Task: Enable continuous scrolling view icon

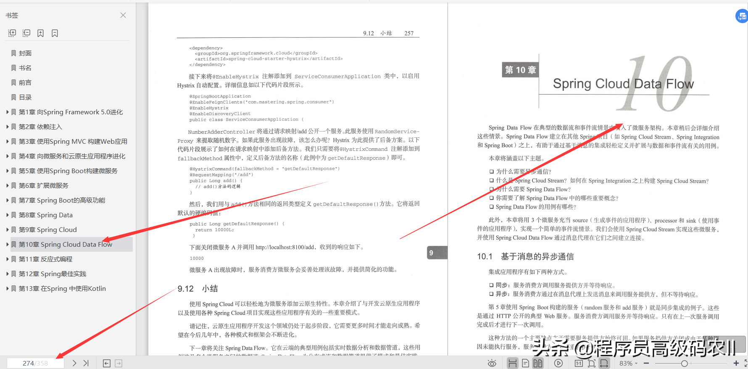Action: click(x=513, y=363)
